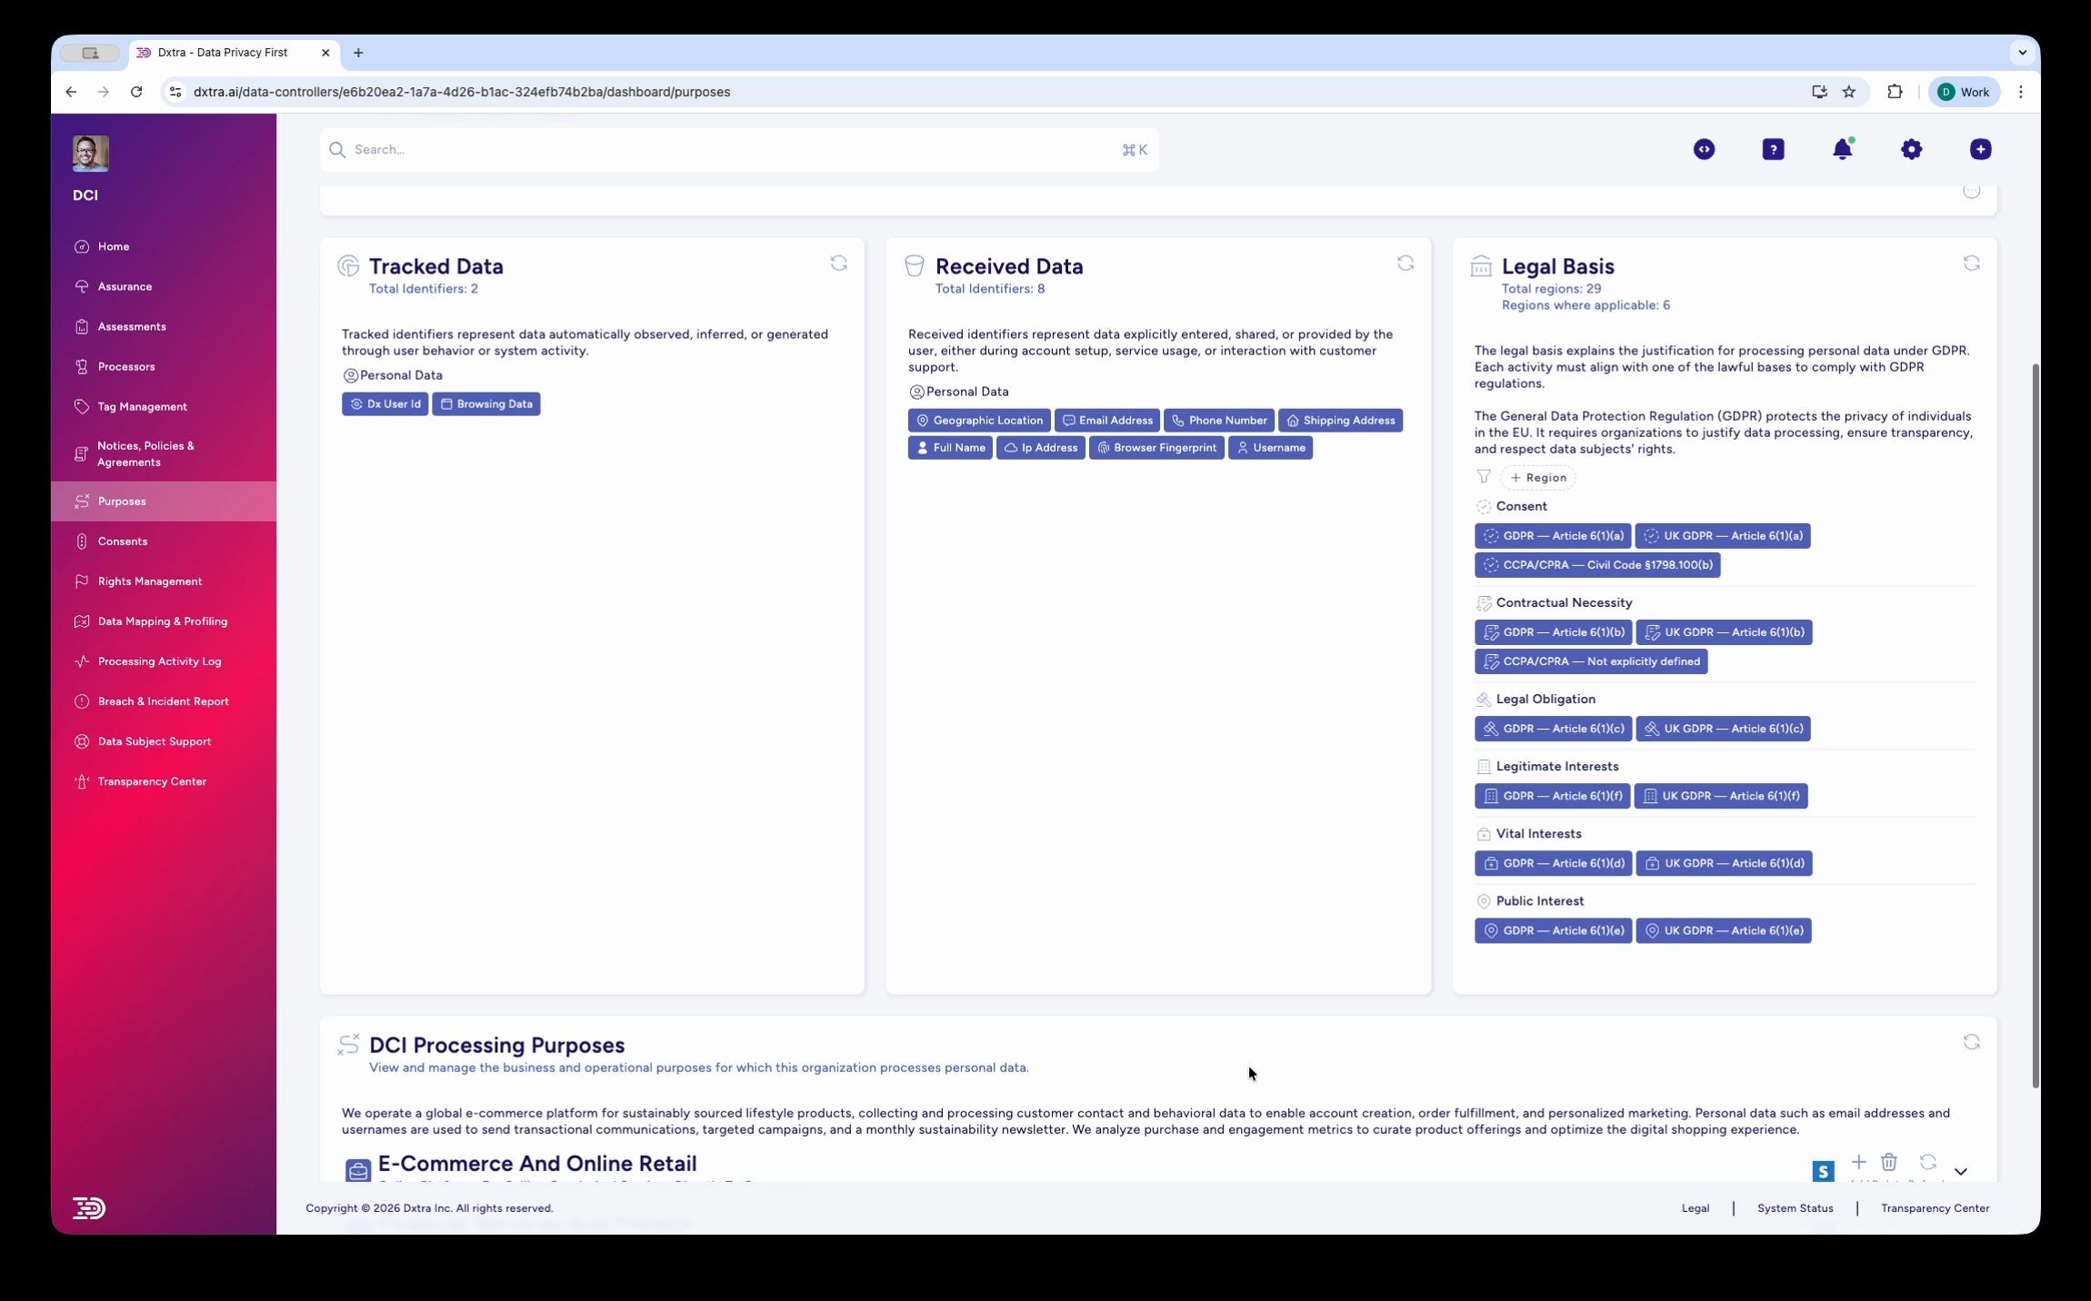Image resolution: width=2091 pixels, height=1301 pixels.
Task: Collapse the E-Commerce And Online Retail section
Action: coord(1961,1170)
